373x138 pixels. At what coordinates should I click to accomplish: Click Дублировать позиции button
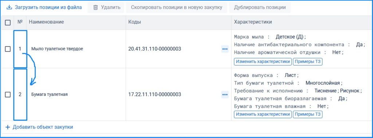(260, 7)
